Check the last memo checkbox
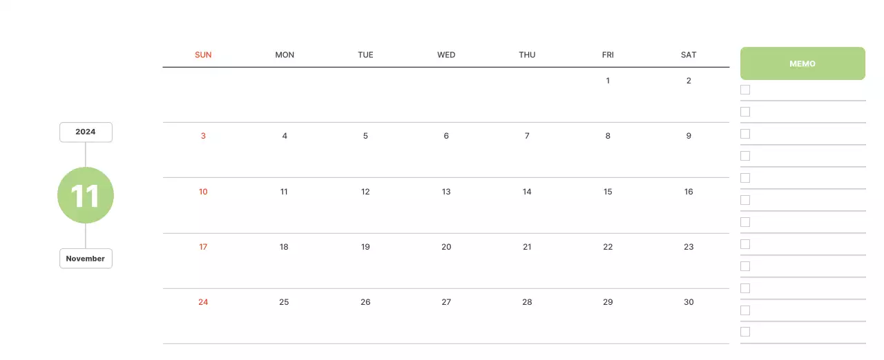Viewport: 884px width, 360px height. point(745,332)
